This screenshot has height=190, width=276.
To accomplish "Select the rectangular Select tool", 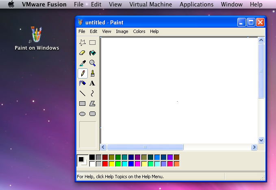I will [92, 42].
